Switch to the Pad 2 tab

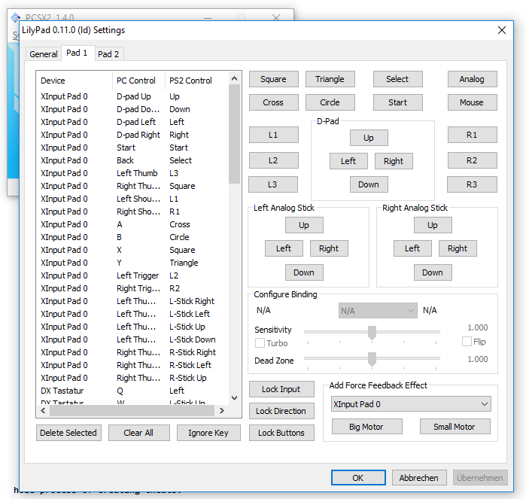pyautogui.click(x=108, y=54)
